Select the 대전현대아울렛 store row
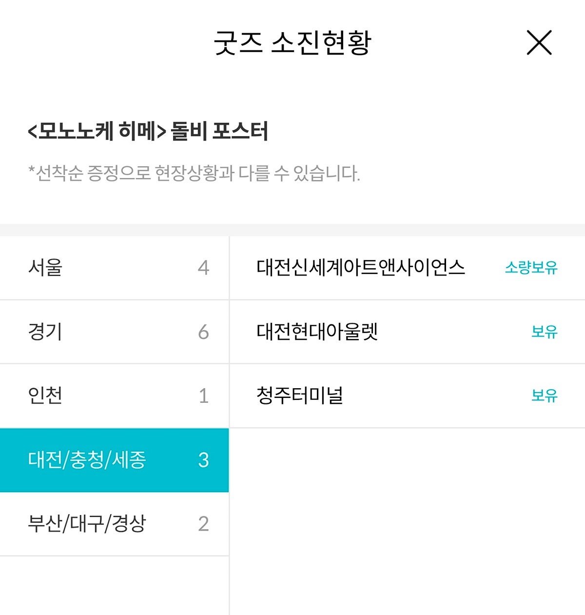 tap(317, 332)
